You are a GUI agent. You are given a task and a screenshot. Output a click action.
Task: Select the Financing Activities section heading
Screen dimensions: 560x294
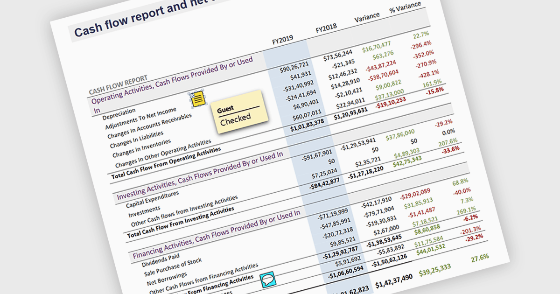(216, 234)
